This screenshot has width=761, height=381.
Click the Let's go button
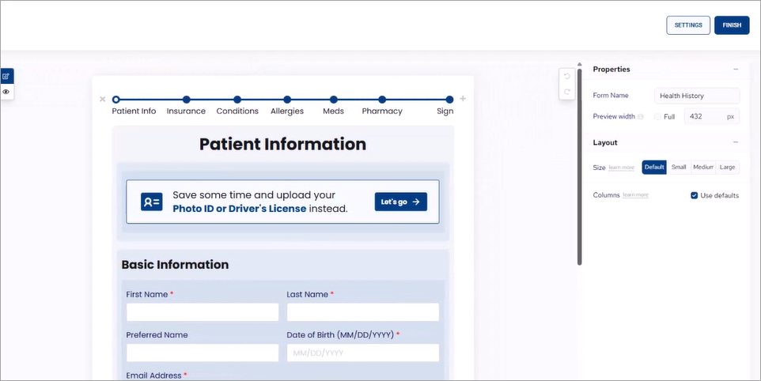(400, 202)
